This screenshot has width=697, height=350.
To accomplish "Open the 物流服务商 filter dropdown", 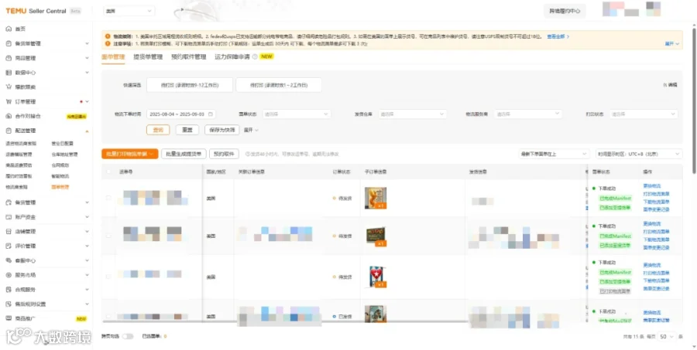I will click(x=528, y=114).
